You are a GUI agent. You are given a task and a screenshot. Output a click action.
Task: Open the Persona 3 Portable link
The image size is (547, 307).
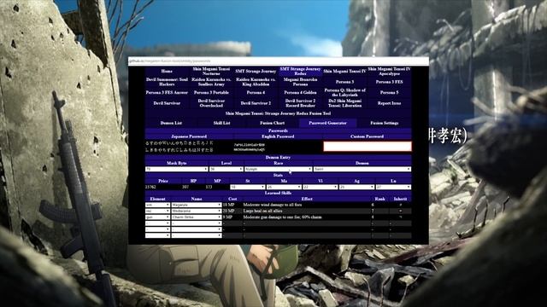(x=211, y=93)
